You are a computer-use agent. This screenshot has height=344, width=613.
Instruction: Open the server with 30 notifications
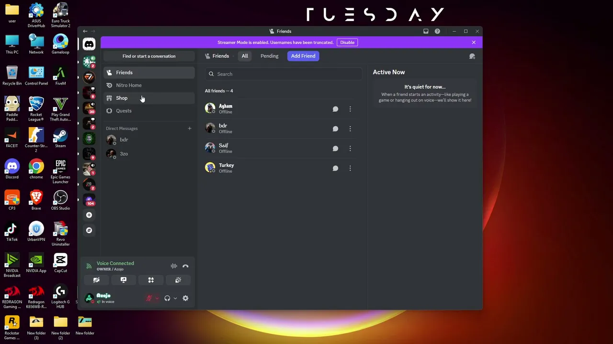pos(89,107)
